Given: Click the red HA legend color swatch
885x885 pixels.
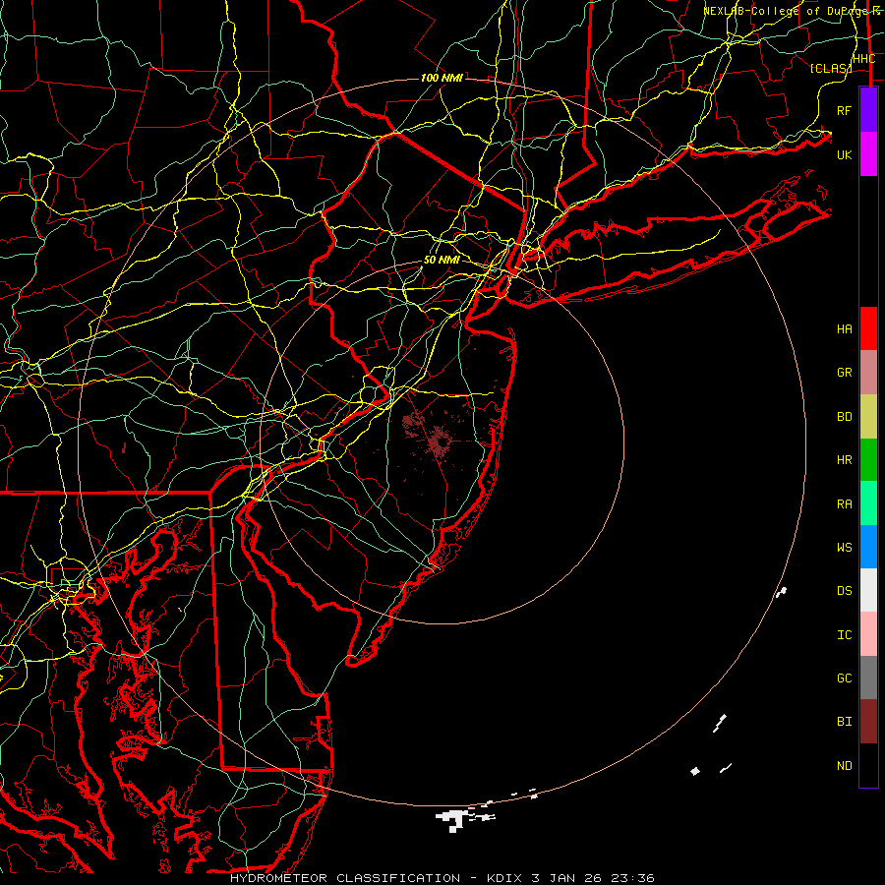Looking at the screenshot, I should 868,328.
